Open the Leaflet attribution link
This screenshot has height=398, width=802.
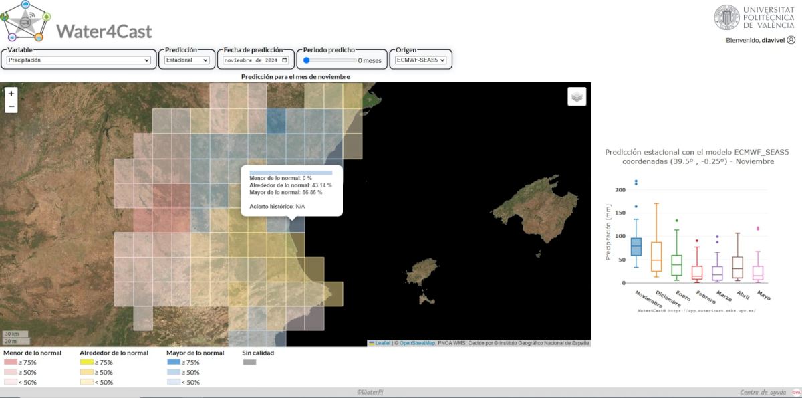(382, 343)
